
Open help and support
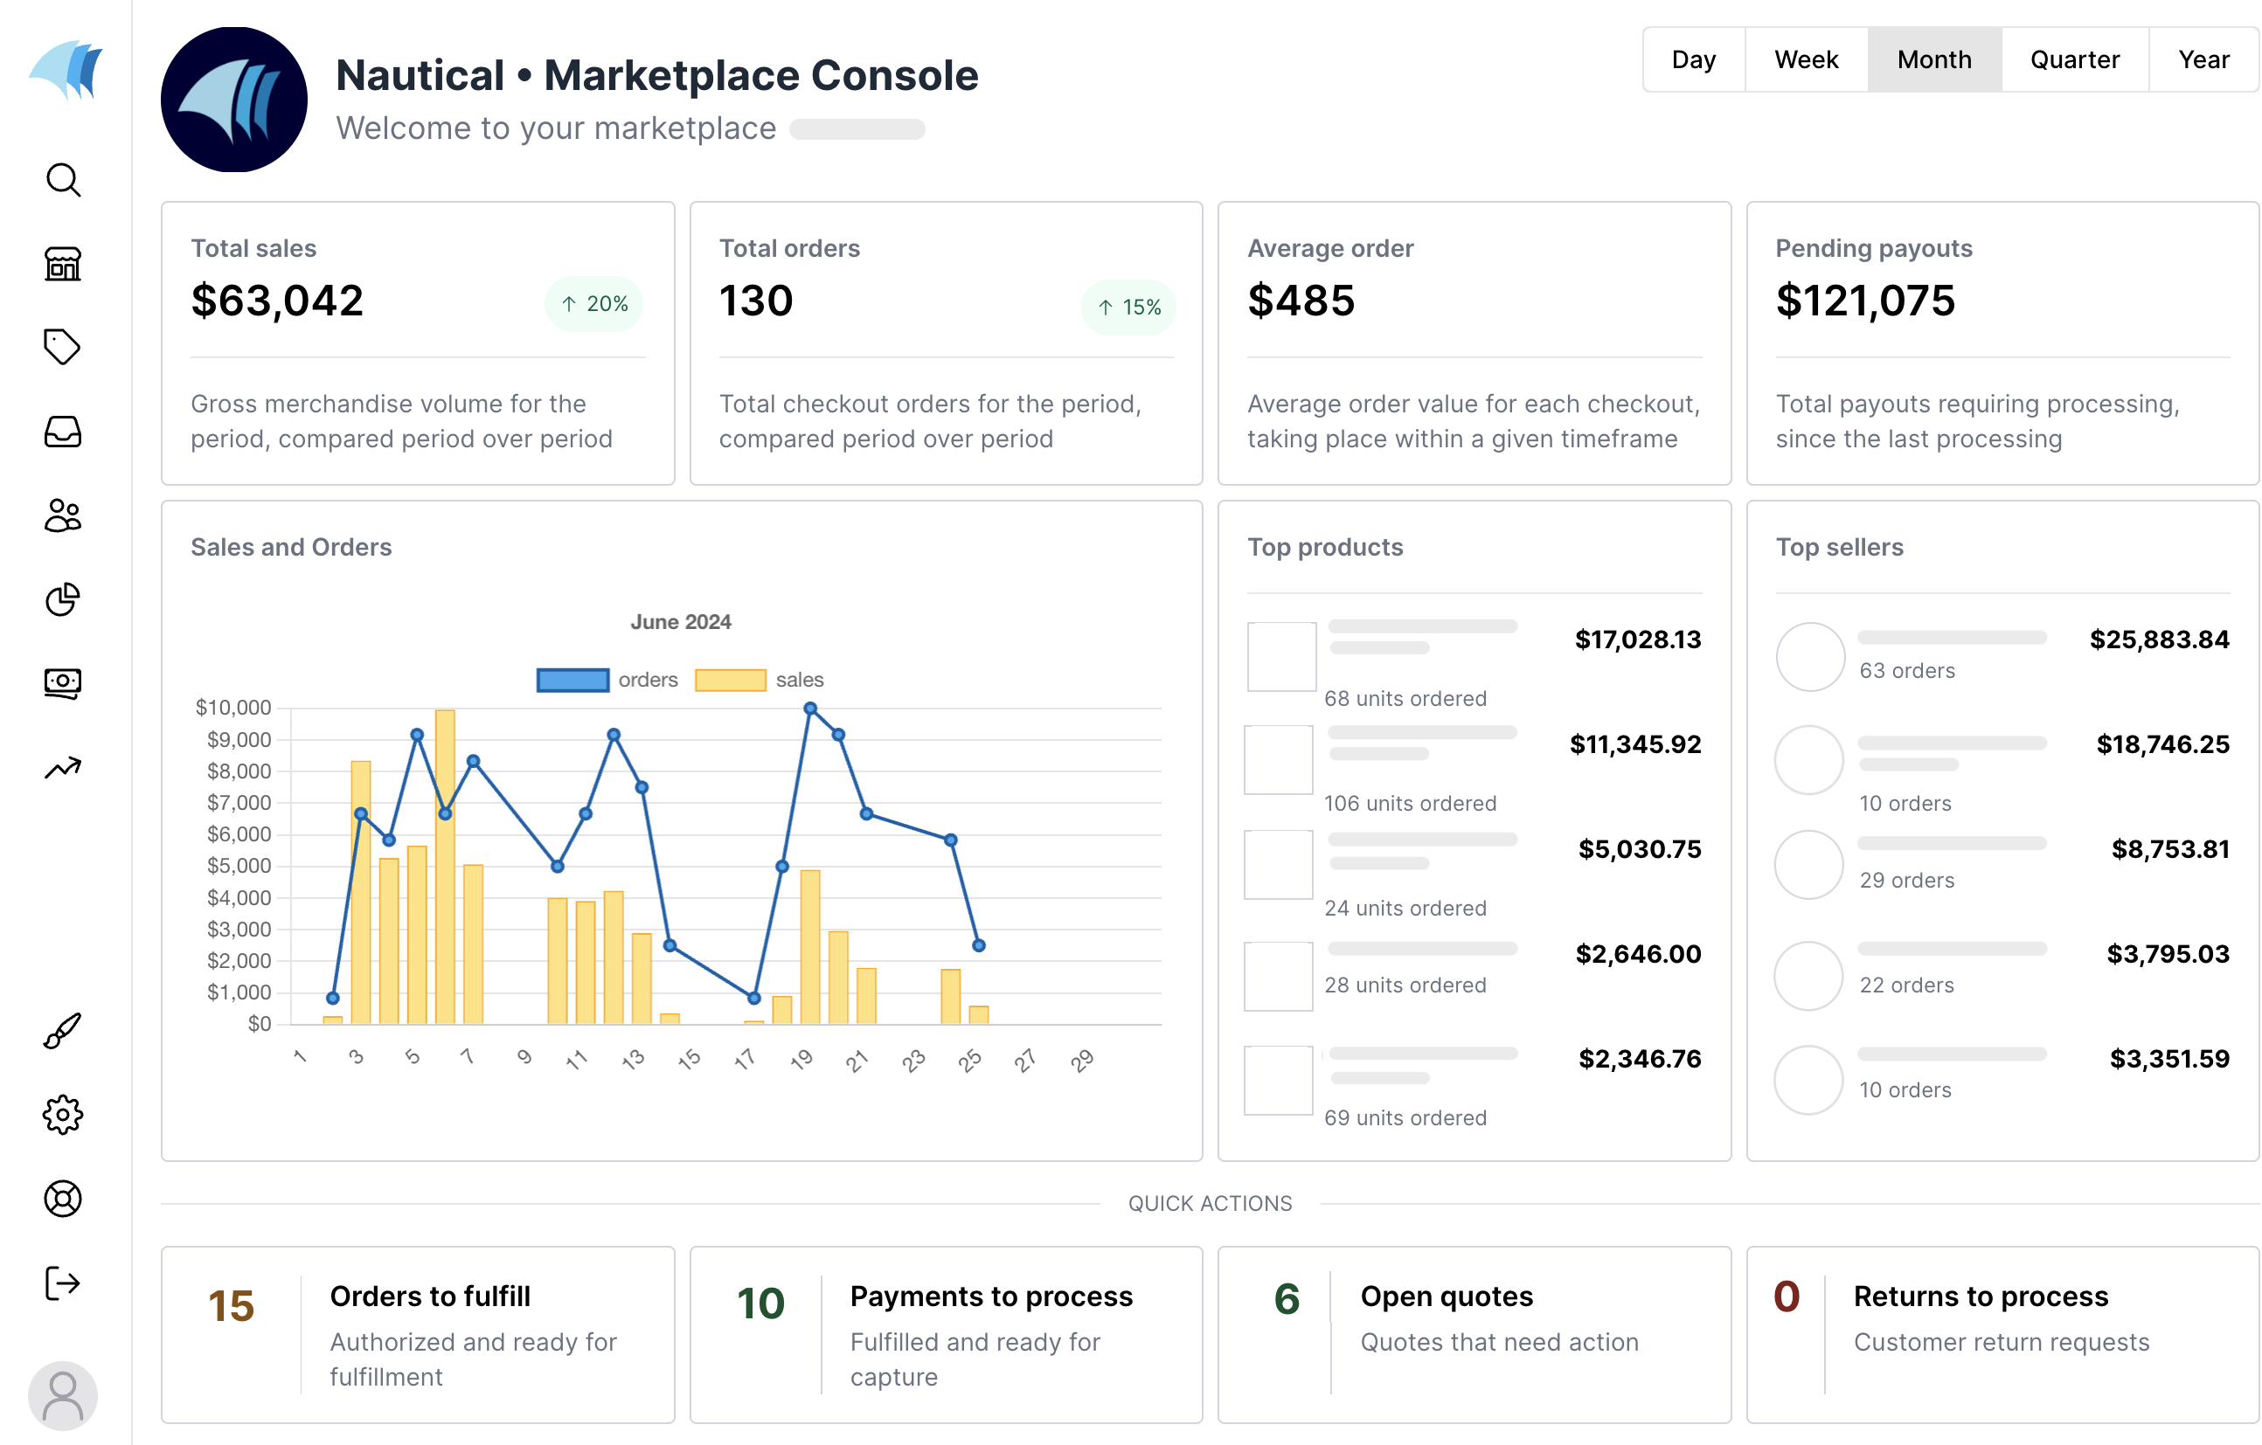(x=62, y=1198)
